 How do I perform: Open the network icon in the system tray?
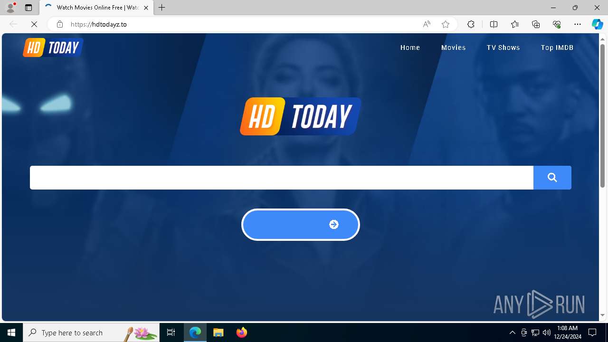(535, 332)
